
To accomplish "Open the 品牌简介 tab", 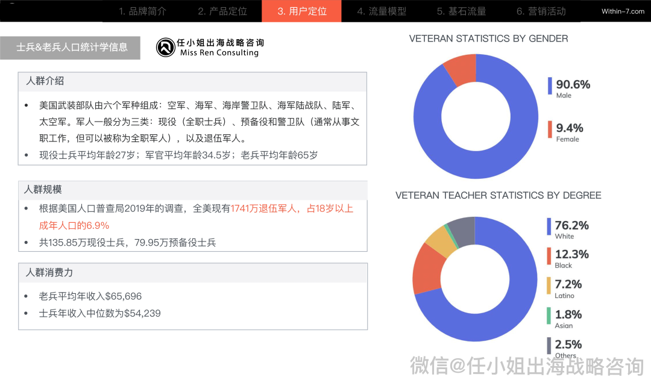I will coord(143,11).
